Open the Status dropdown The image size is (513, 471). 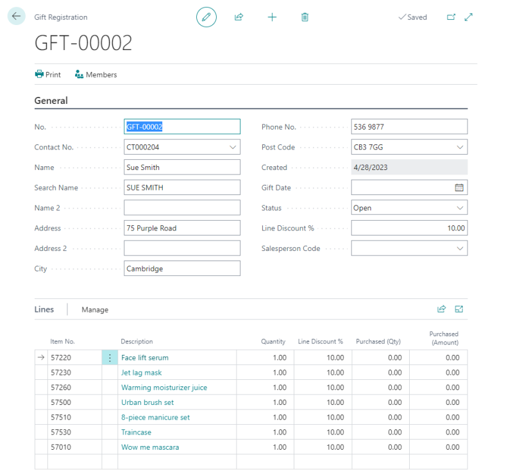click(460, 207)
